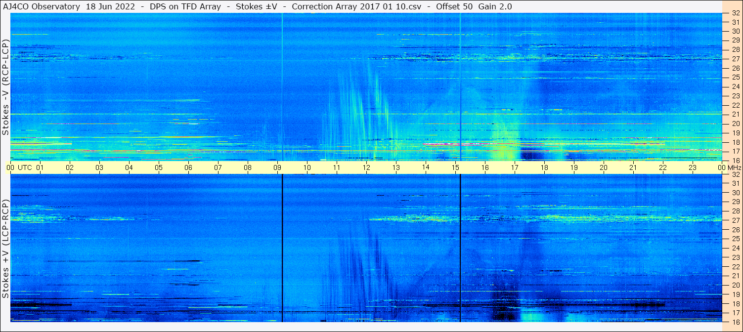The width and height of the screenshot is (743, 332).
Task: Click the '07' hour tick label
Action: pyautogui.click(x=218, y=167)
